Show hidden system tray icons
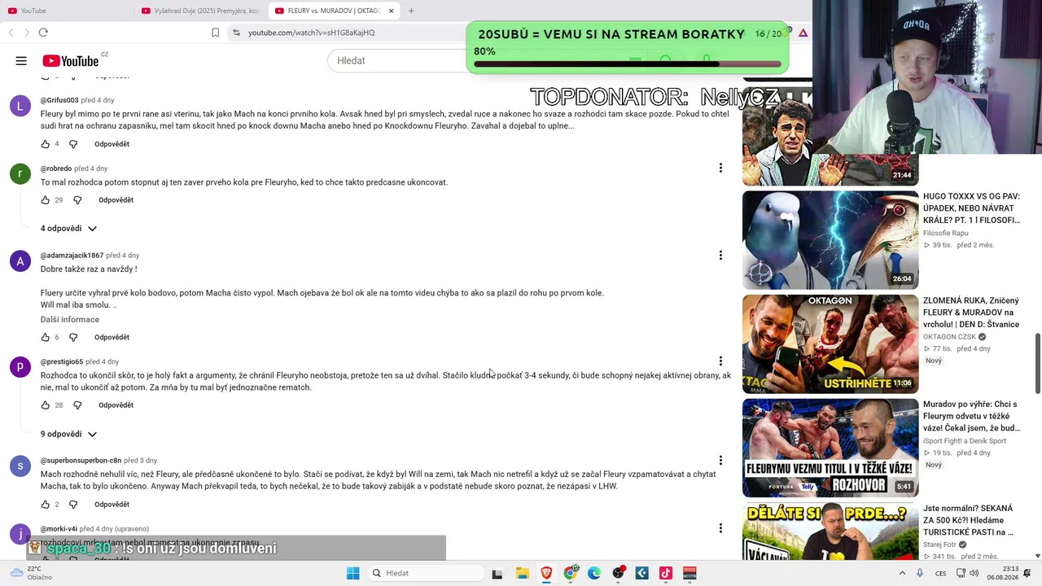Image resolution: width=1042 pixels, height=586 pixels. [x=902, y=573]
